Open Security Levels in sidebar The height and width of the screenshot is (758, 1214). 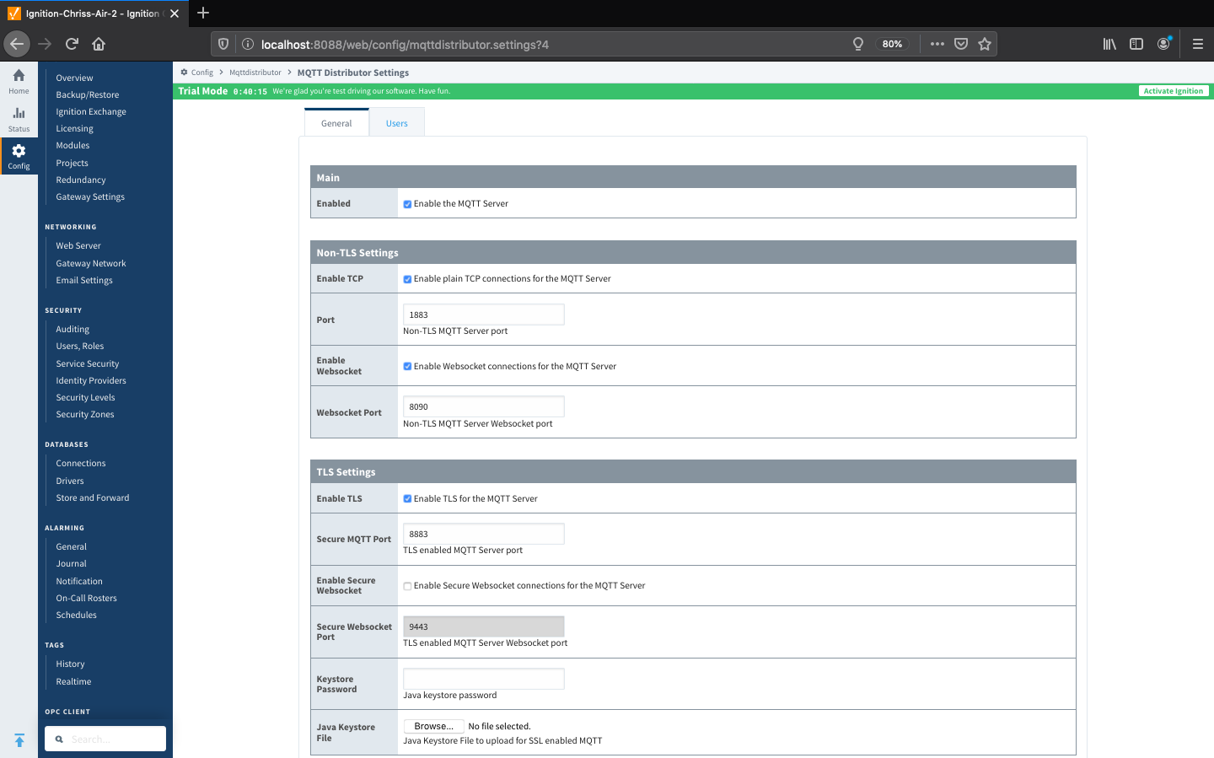point(85,397)
